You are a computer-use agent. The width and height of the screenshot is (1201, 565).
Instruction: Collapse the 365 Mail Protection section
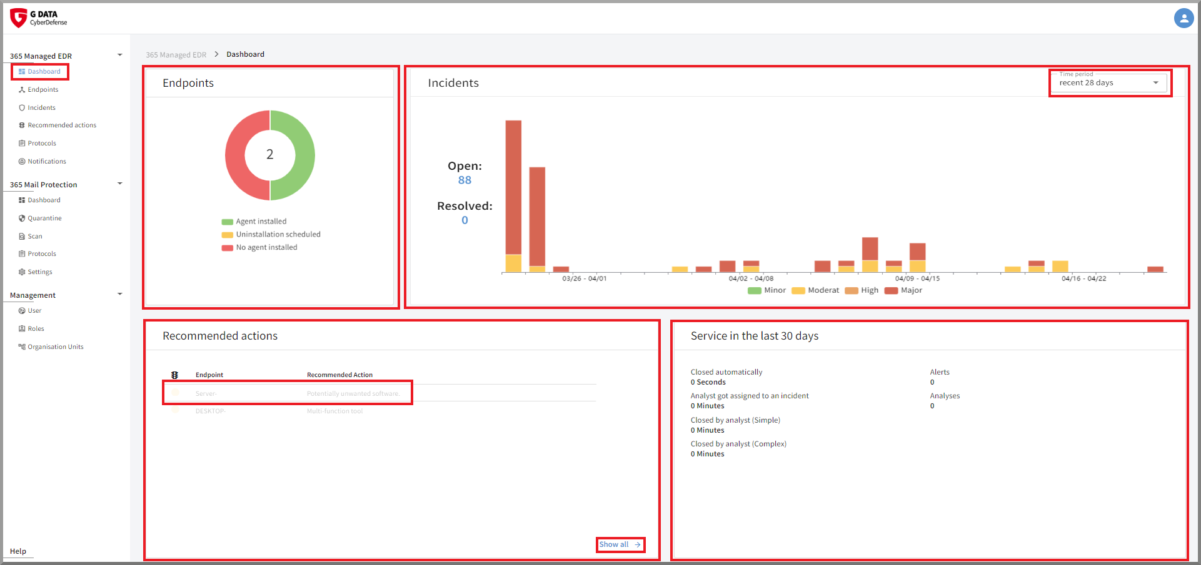119,184
